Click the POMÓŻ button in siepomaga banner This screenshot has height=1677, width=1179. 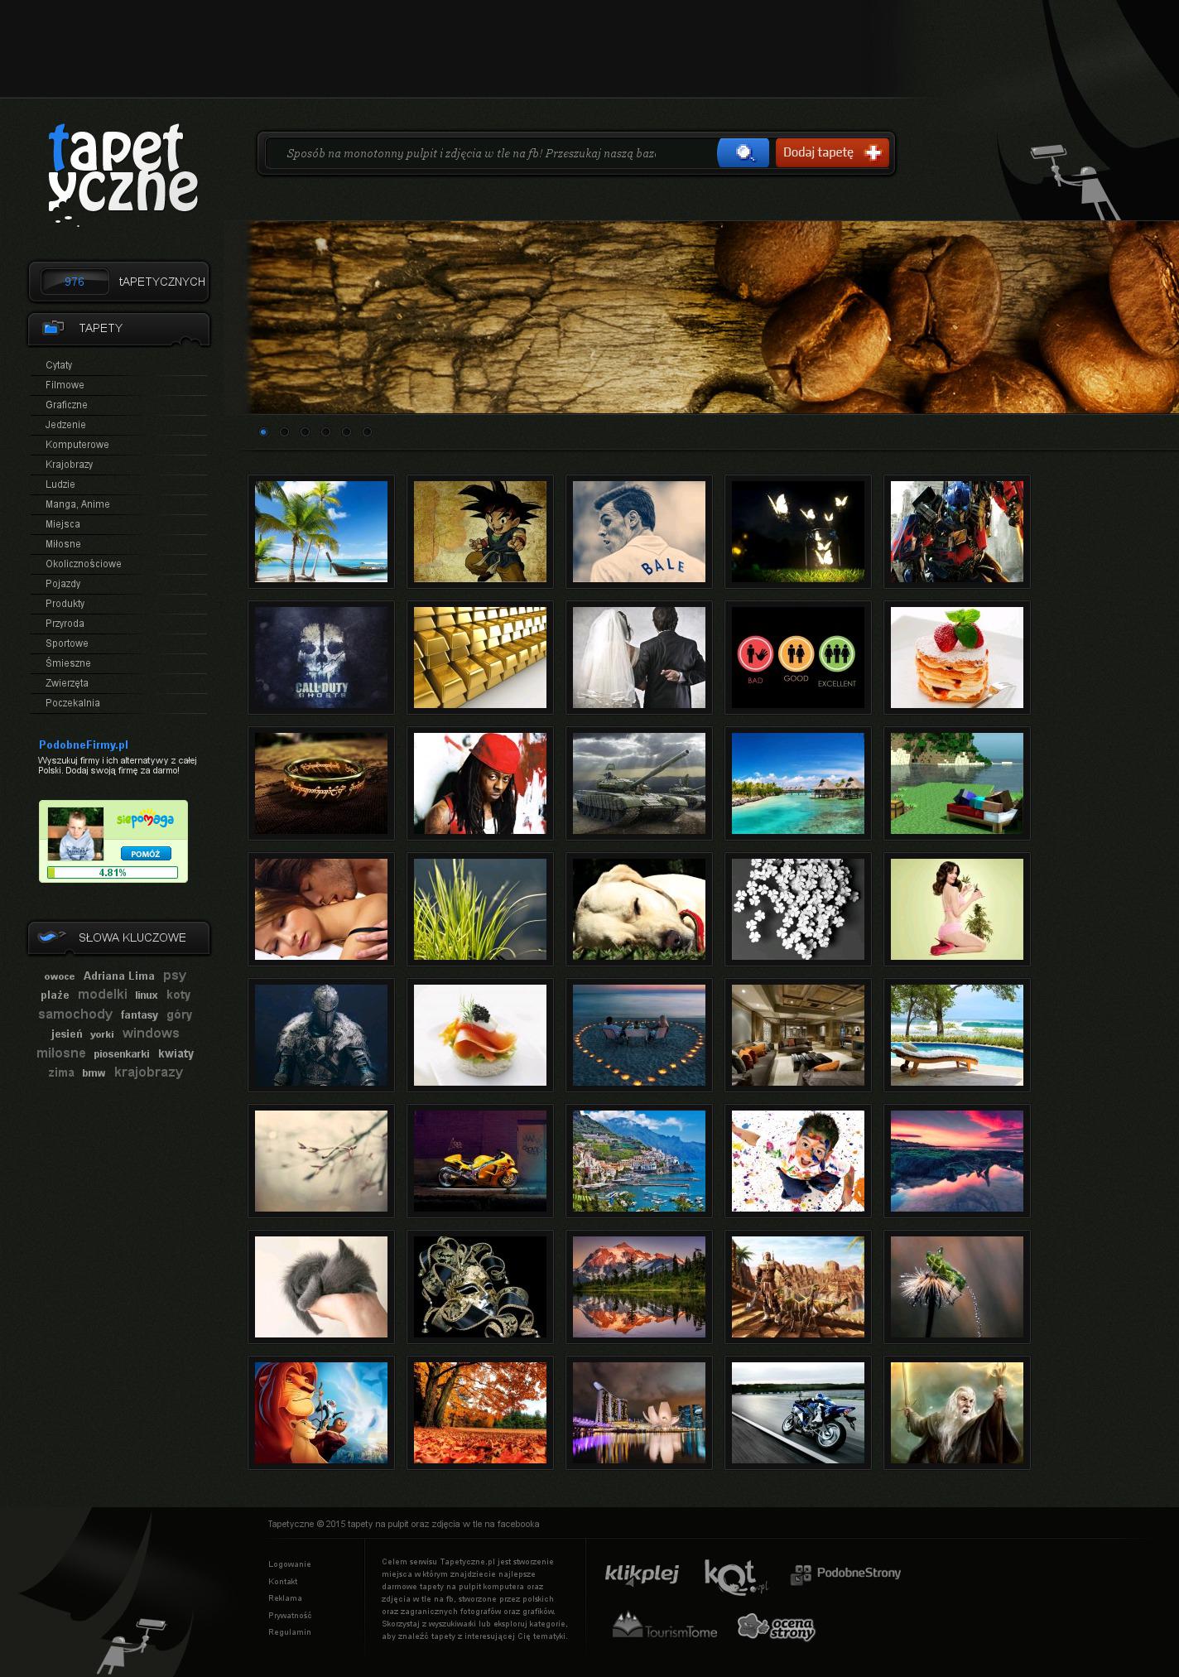pyautogui.click(x=146, y=854)
